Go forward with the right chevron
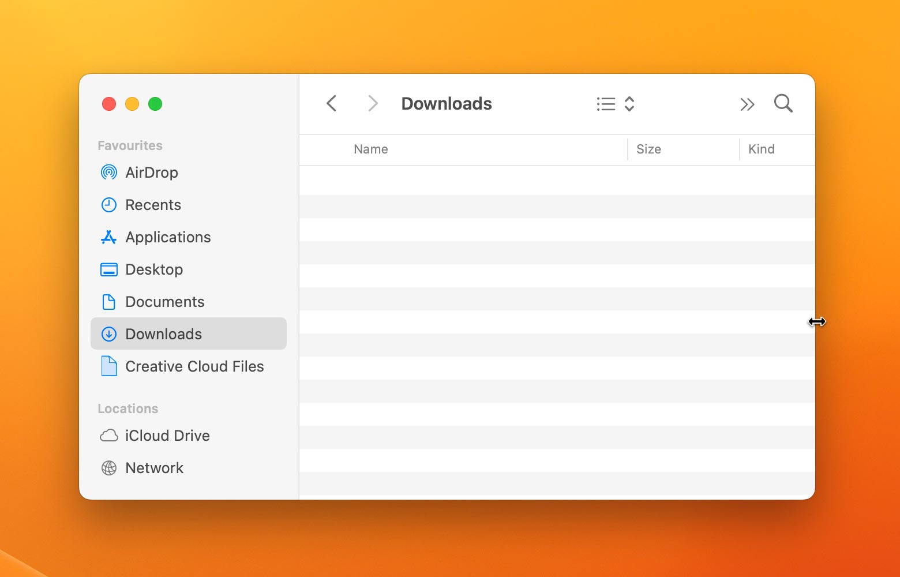The width and height of the screenshot is (900, 577). (373, 104)
